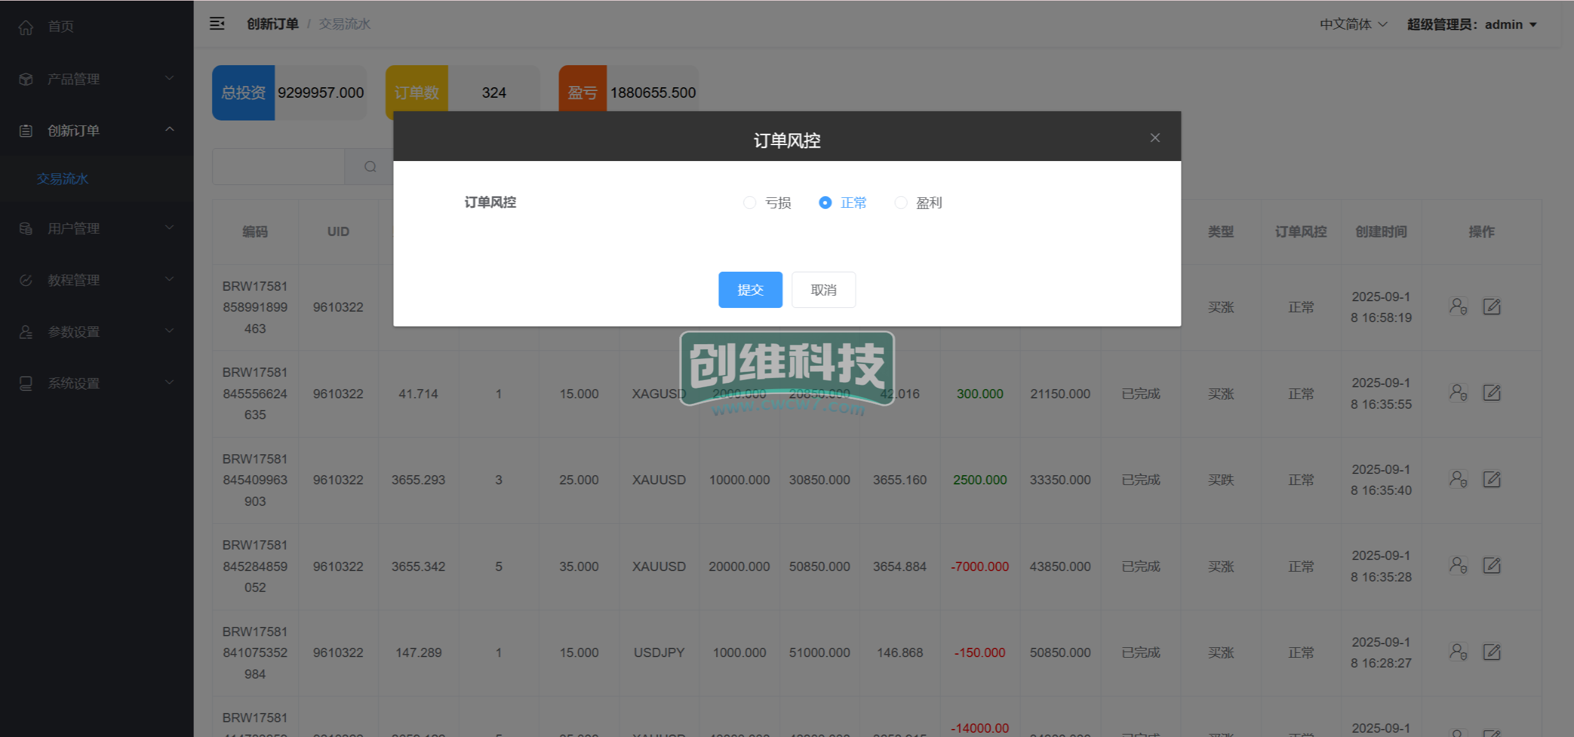Click risk control user icon for 16:35:55 row

tap(1458, 393)
